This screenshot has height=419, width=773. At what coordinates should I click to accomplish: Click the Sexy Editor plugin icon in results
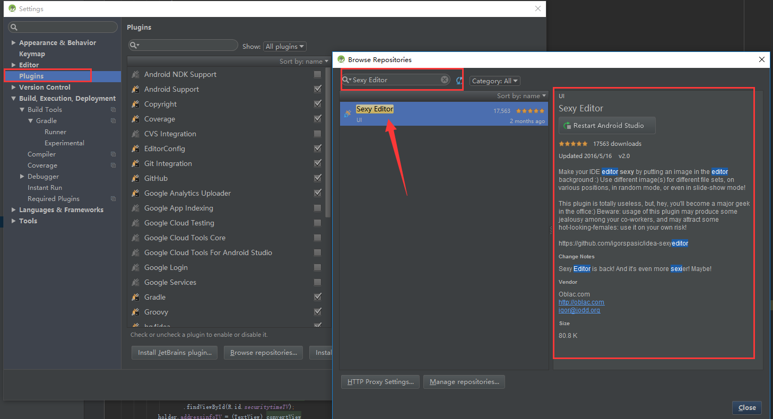tap(348, 114)
